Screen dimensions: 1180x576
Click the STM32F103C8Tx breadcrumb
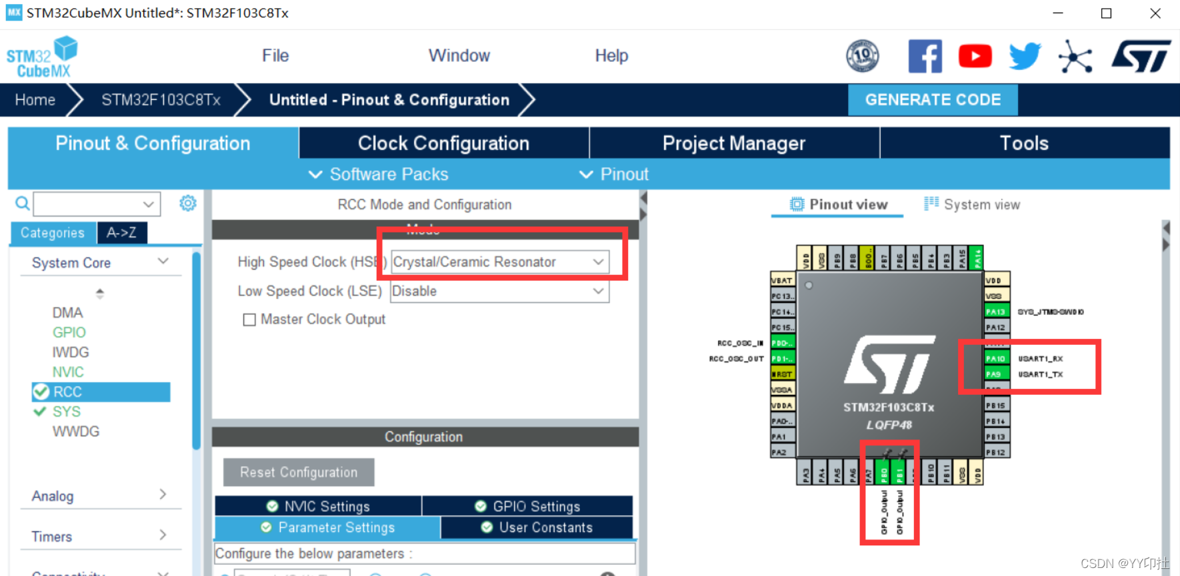click(x=161, y=100)
